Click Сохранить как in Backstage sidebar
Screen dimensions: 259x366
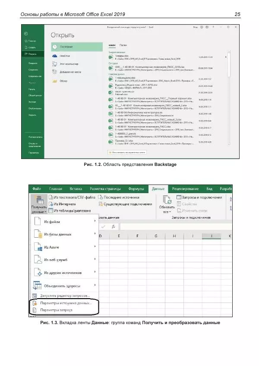pos(35,76)
